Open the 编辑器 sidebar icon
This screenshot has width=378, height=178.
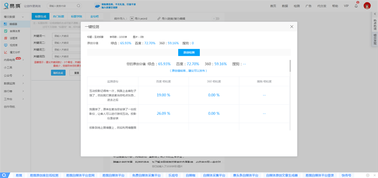point(5,24)
